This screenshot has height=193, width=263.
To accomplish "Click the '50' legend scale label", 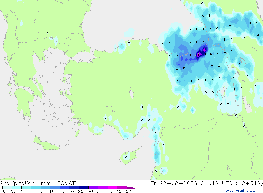I will (128, 191).
